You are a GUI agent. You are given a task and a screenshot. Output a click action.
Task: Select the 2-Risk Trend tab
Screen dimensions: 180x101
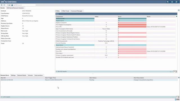coord(65,11)
